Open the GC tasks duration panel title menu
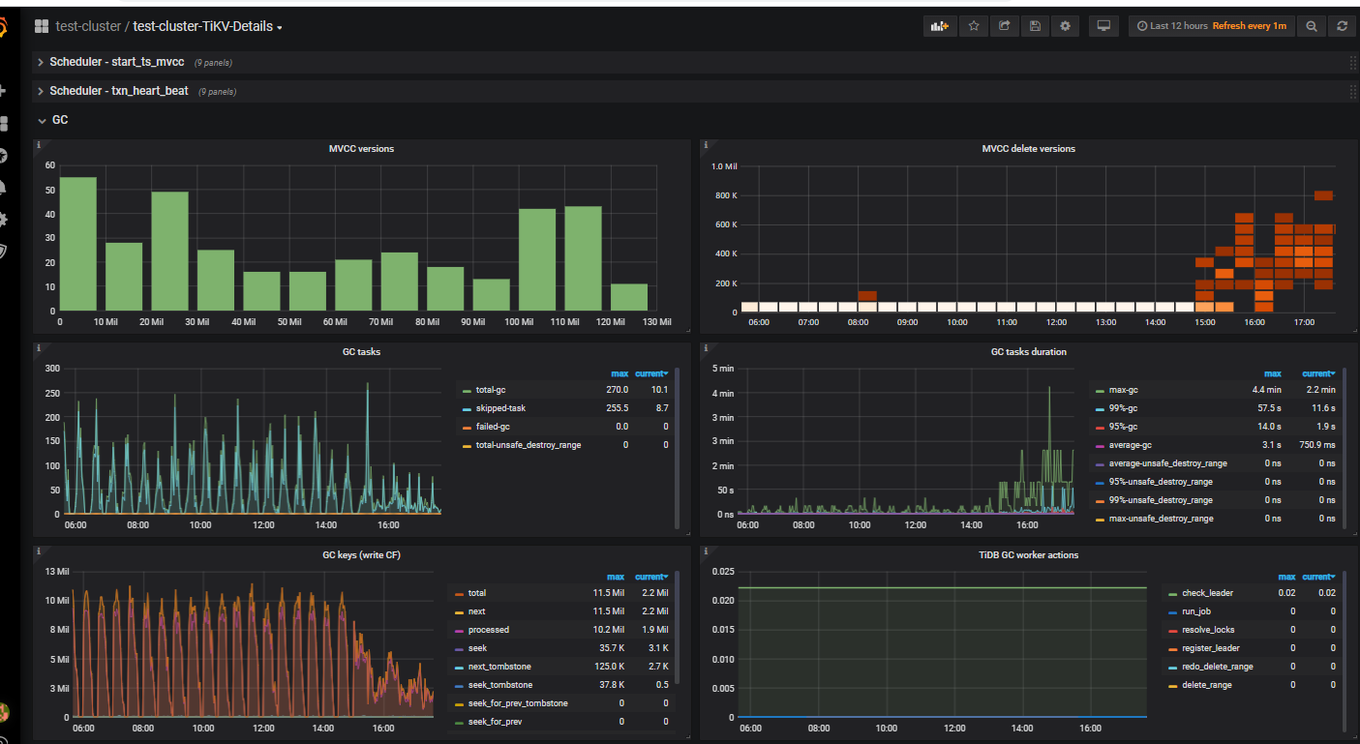The width and height of the screenshot is (1360, 744). click(1028, 352)
